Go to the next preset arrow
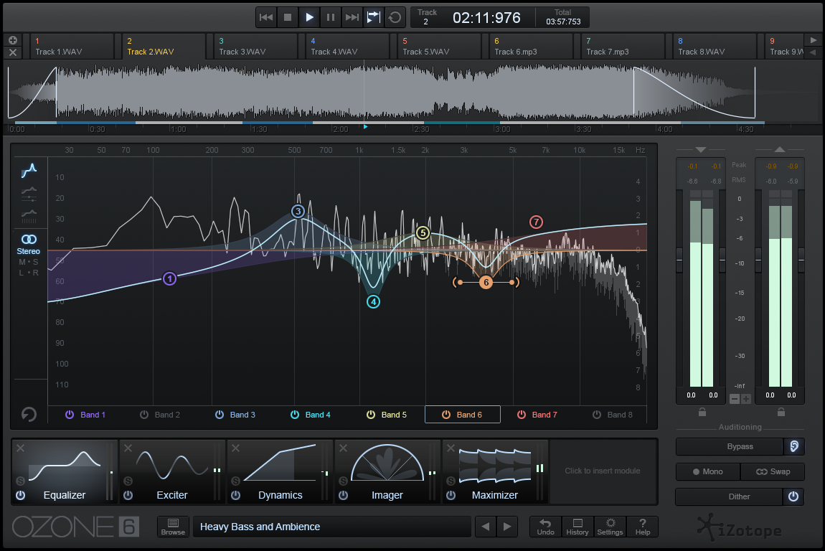Screen dimensions: 825x551 [x=507, y=527]
